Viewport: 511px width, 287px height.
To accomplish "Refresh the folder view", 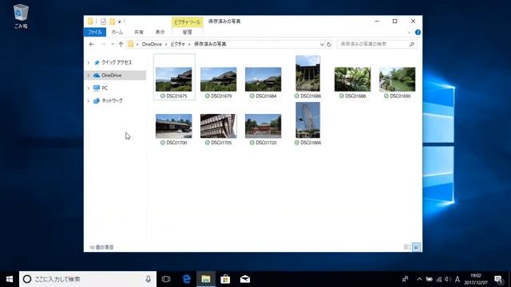I will tap(329, 45).
